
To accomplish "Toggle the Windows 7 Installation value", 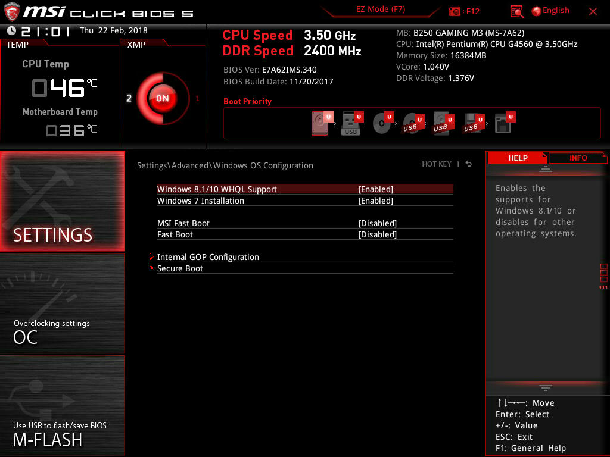I will click(x=375, y=201).
